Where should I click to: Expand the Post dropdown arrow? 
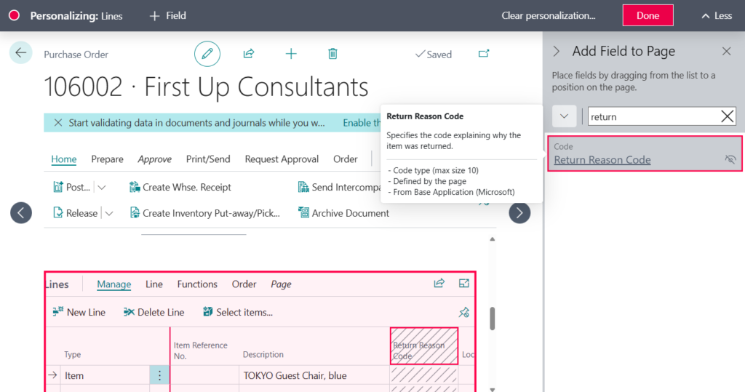(102, 187)
